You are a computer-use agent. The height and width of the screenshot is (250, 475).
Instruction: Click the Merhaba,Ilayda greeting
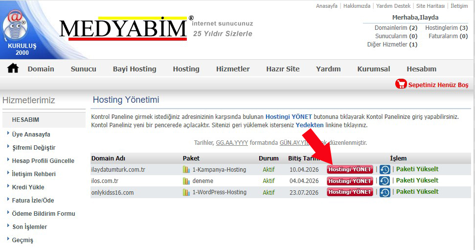[415, 17]
